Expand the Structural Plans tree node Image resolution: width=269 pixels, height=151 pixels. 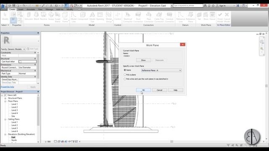(5, 98)
